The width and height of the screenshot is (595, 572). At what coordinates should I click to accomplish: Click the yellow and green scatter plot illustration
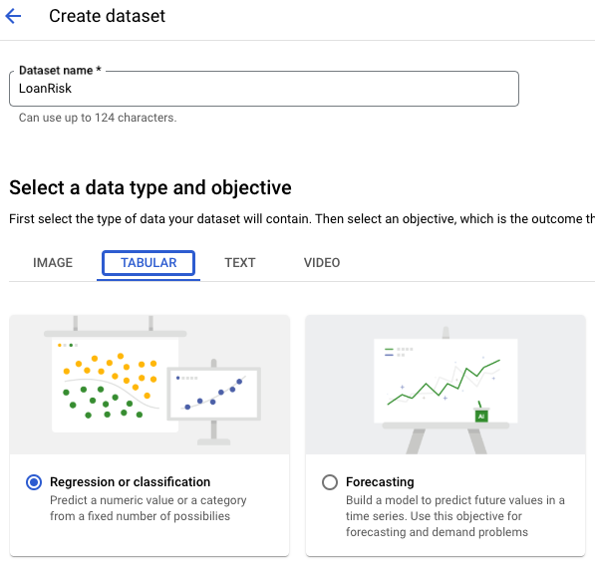(115, 385)
